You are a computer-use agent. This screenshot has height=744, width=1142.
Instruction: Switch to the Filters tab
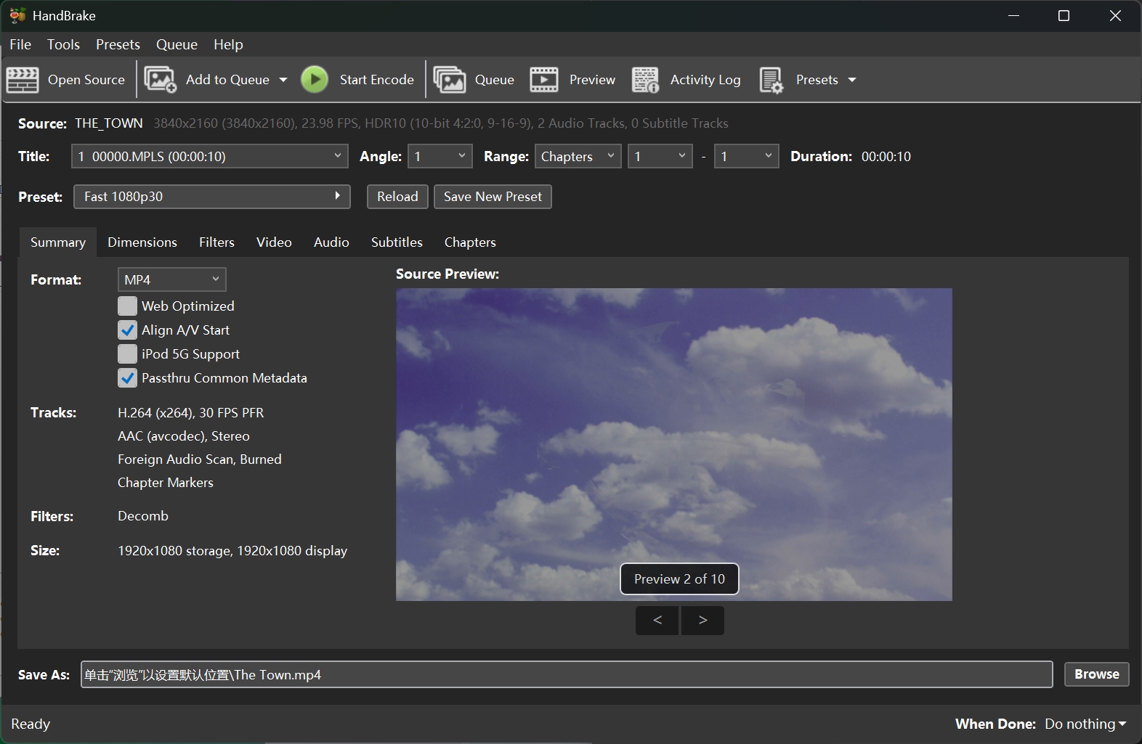click(216, 242)
